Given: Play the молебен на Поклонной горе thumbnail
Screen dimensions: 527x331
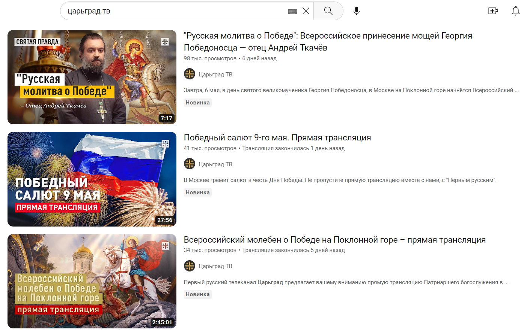Looking at the screenshot, I should (x=92, y=281).
